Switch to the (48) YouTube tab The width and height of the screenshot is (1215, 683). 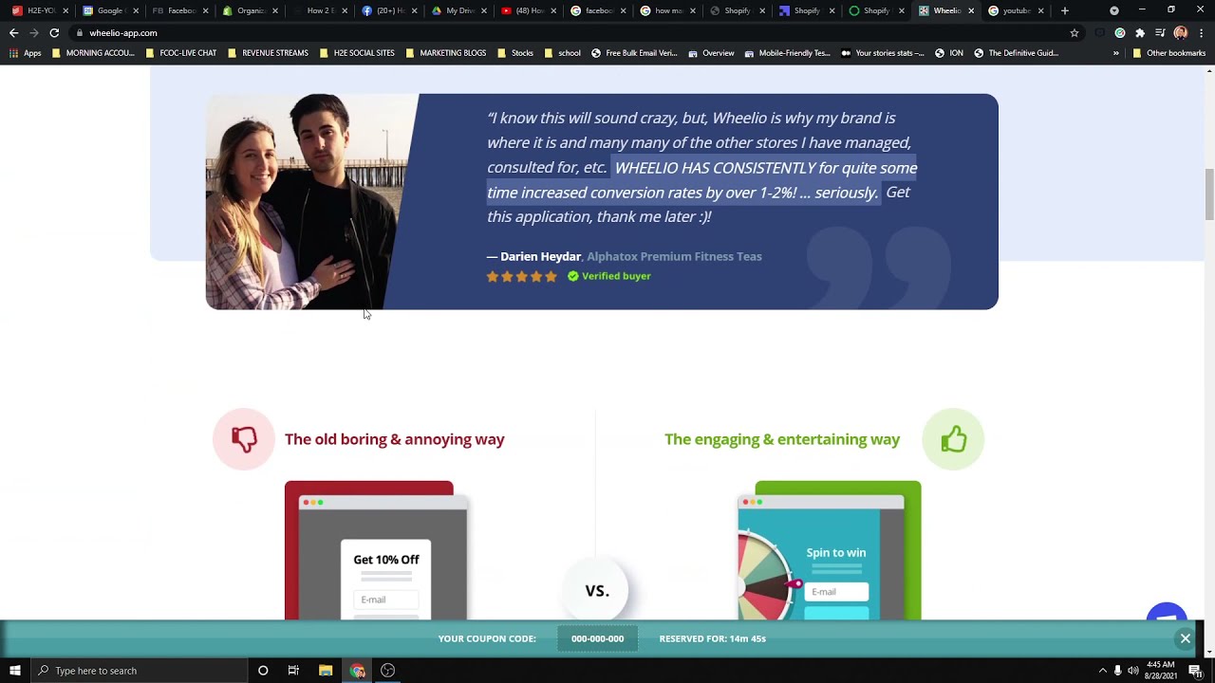(529, 10)
